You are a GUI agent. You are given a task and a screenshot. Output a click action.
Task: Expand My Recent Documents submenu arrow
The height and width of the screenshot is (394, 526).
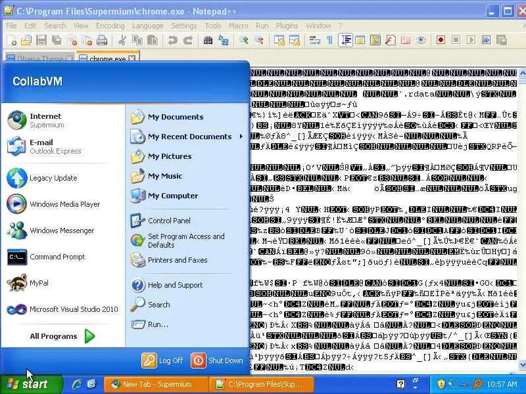point(241,137)
